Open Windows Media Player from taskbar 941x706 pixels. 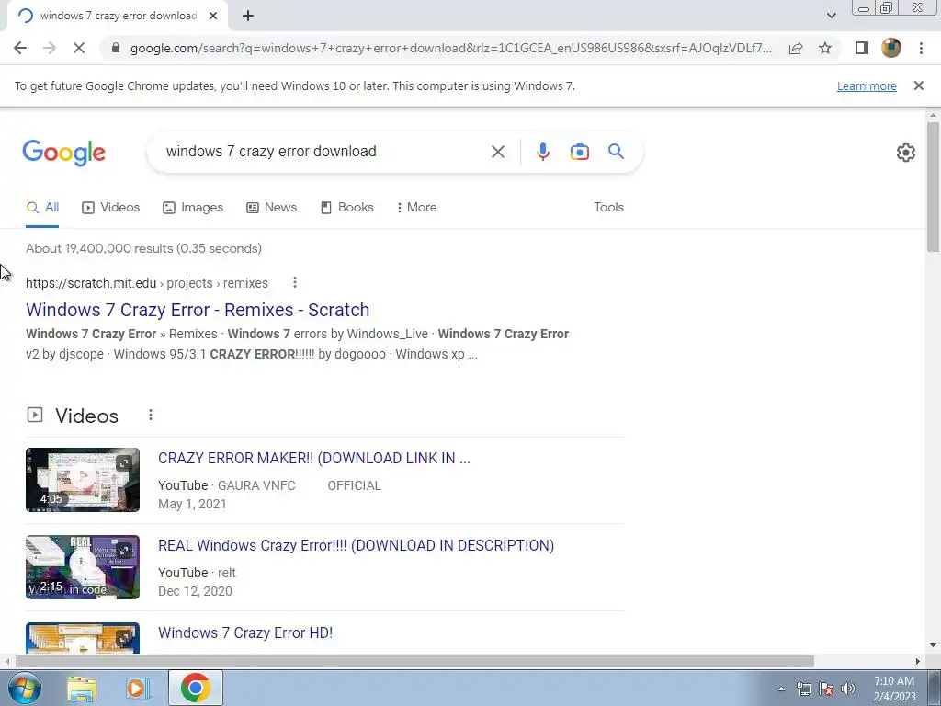click(137, 689)
